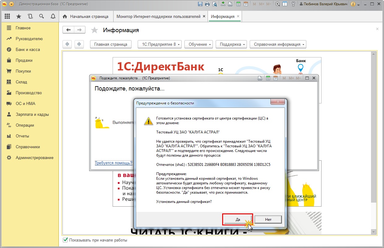This screenshot has width=384, height=248.
Task: Click the magnifier search icon in the panel
Action: (x=41, y=16)
